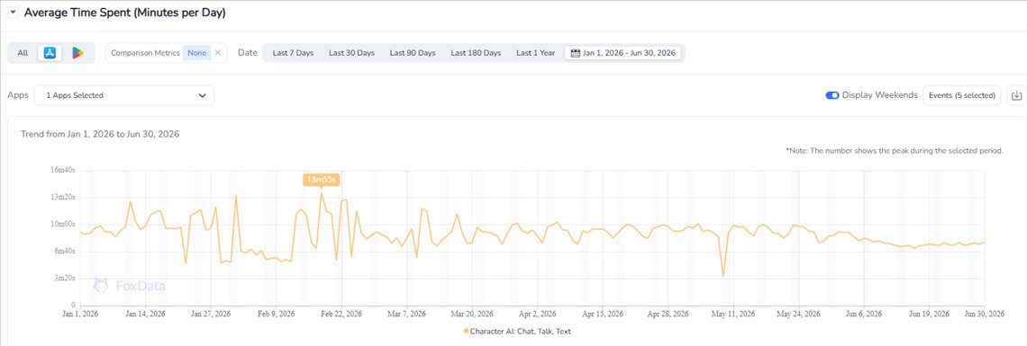Toggle the Display Weekends switch

click(x=832, y=95)
